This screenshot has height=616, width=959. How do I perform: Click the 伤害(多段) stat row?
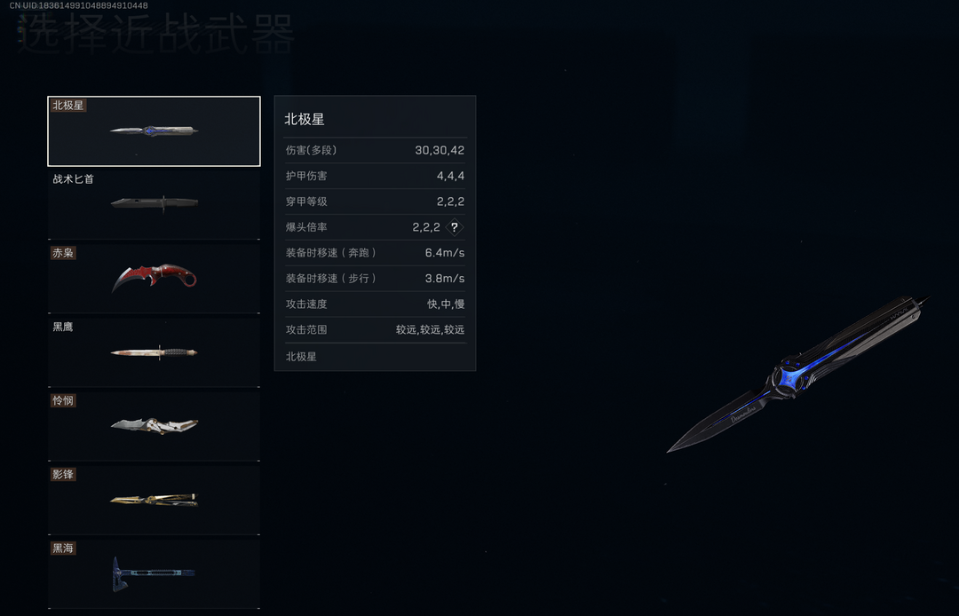coord(375,150)
